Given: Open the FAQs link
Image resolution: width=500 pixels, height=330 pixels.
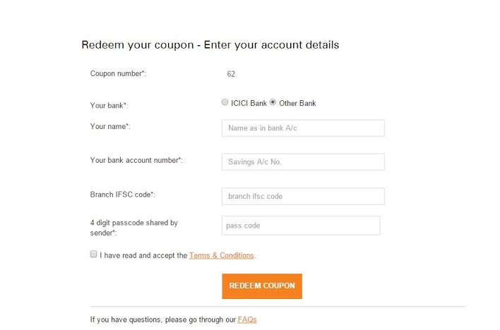Looking at the screenshot, I should (247, 319).
